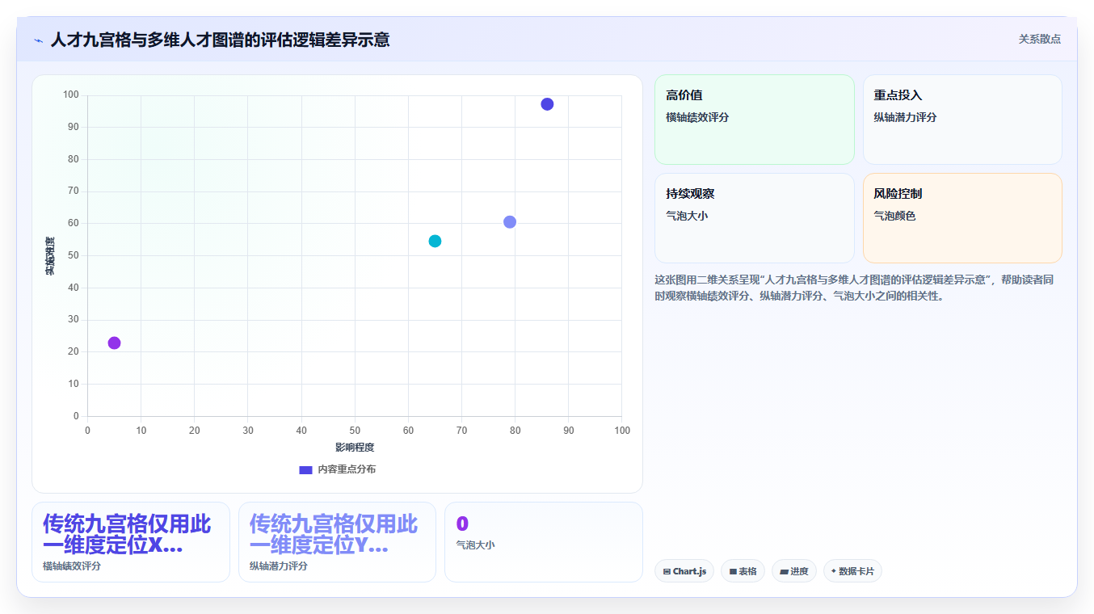Click the 影响程度 x-axis title
This screenshot has width=1094, height=614.
[x=355, y=448]
